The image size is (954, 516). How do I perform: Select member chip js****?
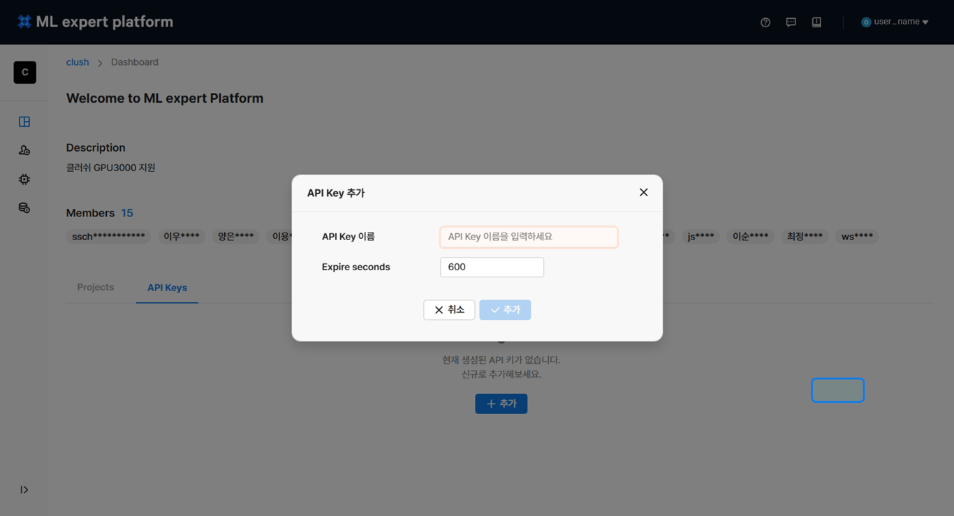(700, 237)
